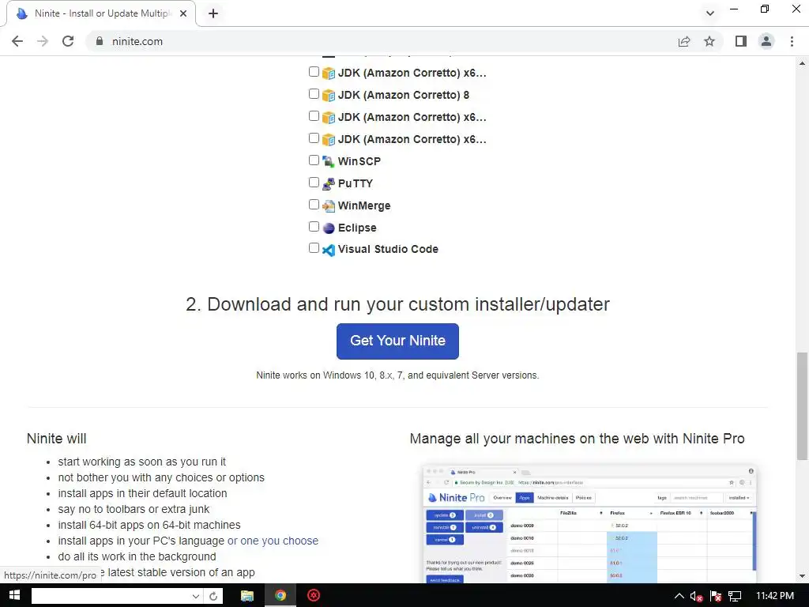Follow the 'or one you choose' link
The height and width of the screenshot is (607, 809).
tap(273, 541)
